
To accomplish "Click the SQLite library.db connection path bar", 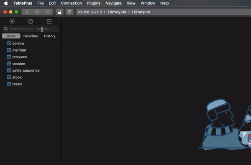I will pos(163,12).
